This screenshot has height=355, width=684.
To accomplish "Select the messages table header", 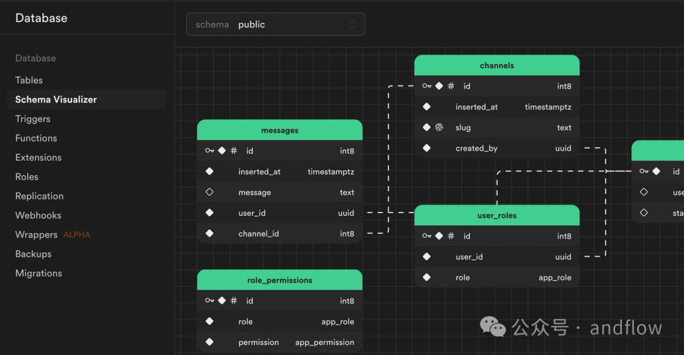I will point(279,130).
